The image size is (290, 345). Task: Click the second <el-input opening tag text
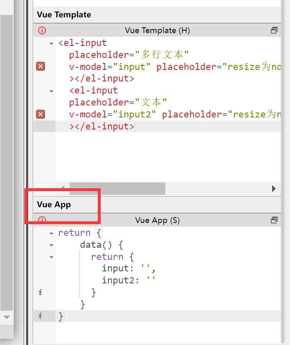pos(94,91)
